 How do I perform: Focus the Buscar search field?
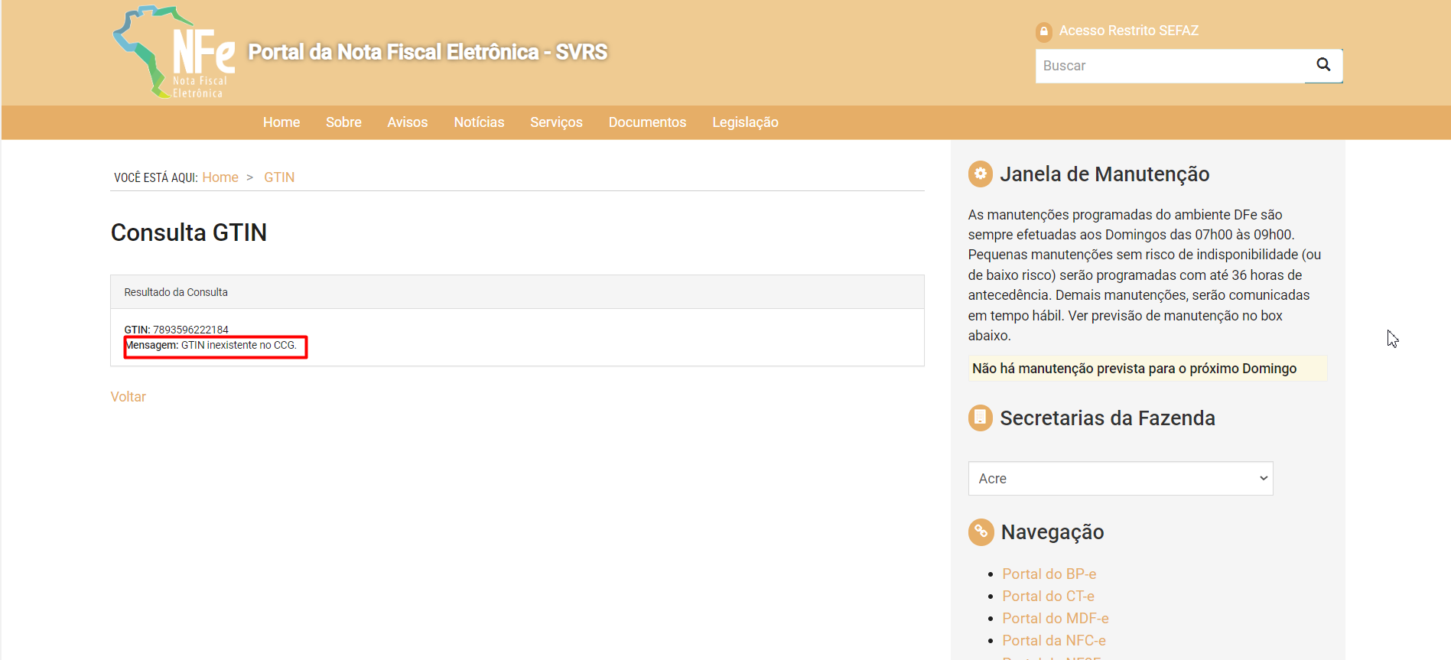(1170, 66)
